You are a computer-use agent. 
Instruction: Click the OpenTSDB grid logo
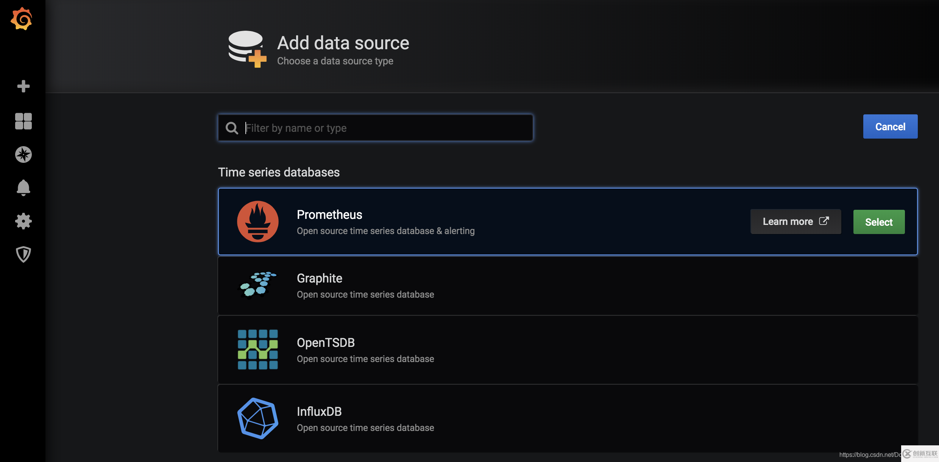[258, 350]
